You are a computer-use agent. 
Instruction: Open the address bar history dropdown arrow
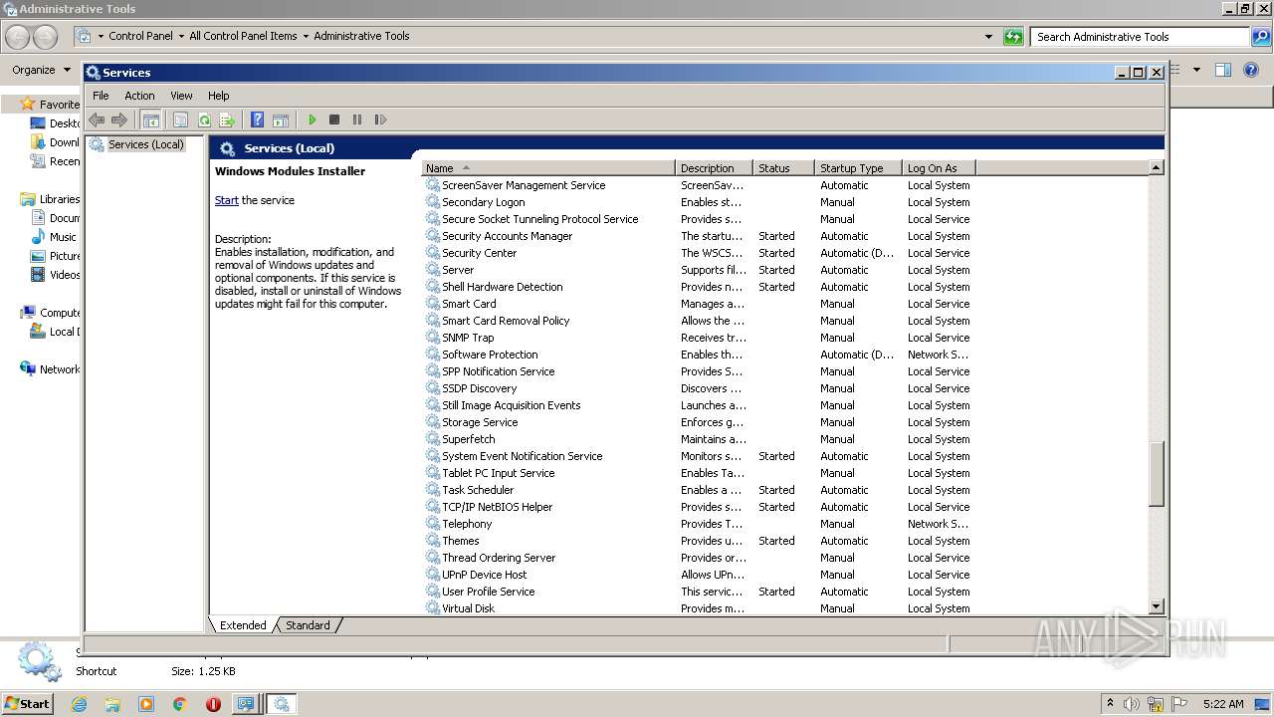pos(988,37)
